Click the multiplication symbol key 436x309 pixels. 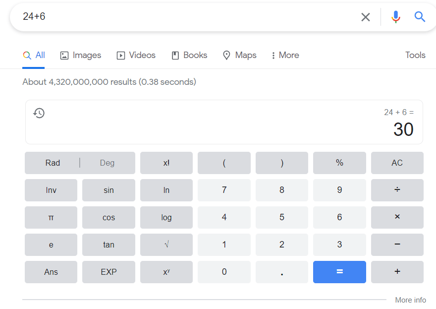[x=397, y=217]
